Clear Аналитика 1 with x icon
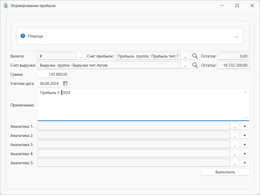The width and height of the screenshot is (260, 195). click(245, 126)
